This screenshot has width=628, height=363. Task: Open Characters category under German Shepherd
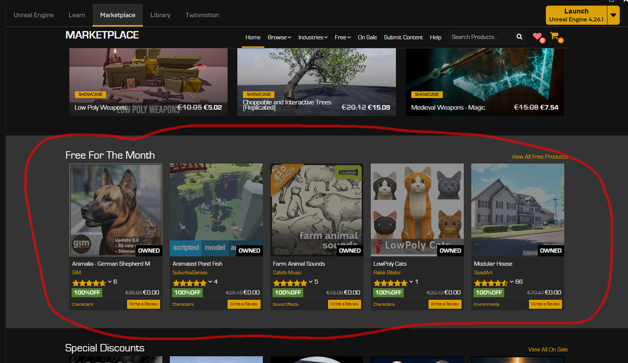pyautogui.click(x=82, y=305)
